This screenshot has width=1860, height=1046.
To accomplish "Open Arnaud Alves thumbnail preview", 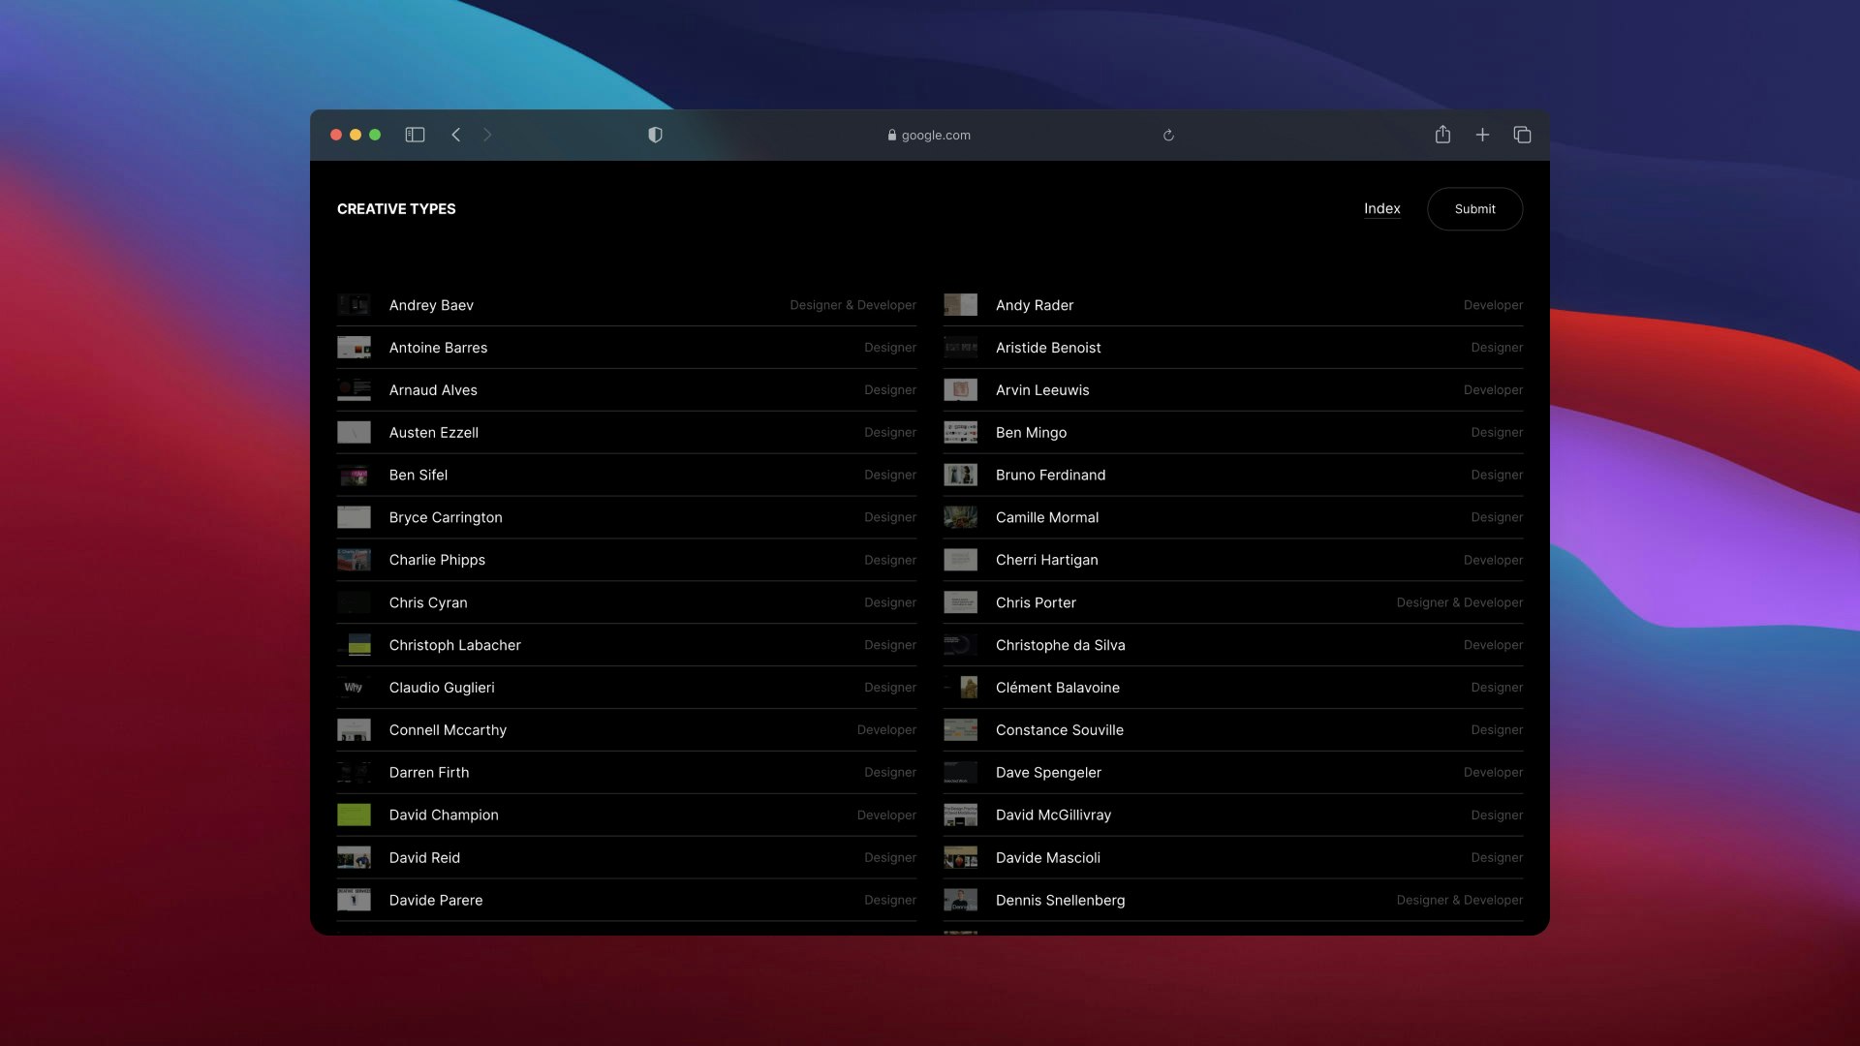I will pyautogui.click(x=354, y=390).
